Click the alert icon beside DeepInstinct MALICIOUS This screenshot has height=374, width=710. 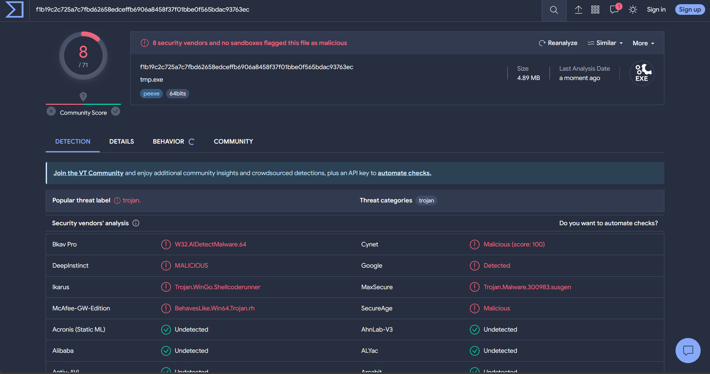[166, 266]
